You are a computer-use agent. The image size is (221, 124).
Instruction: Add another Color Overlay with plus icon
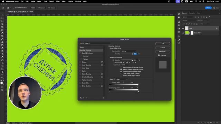click(102, 74)
